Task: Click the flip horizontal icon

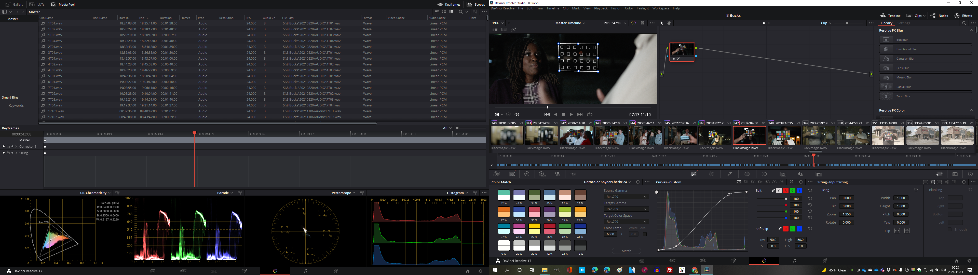Action: click(897, 231)
